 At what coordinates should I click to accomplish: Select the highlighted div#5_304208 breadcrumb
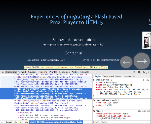click(56, 122)
